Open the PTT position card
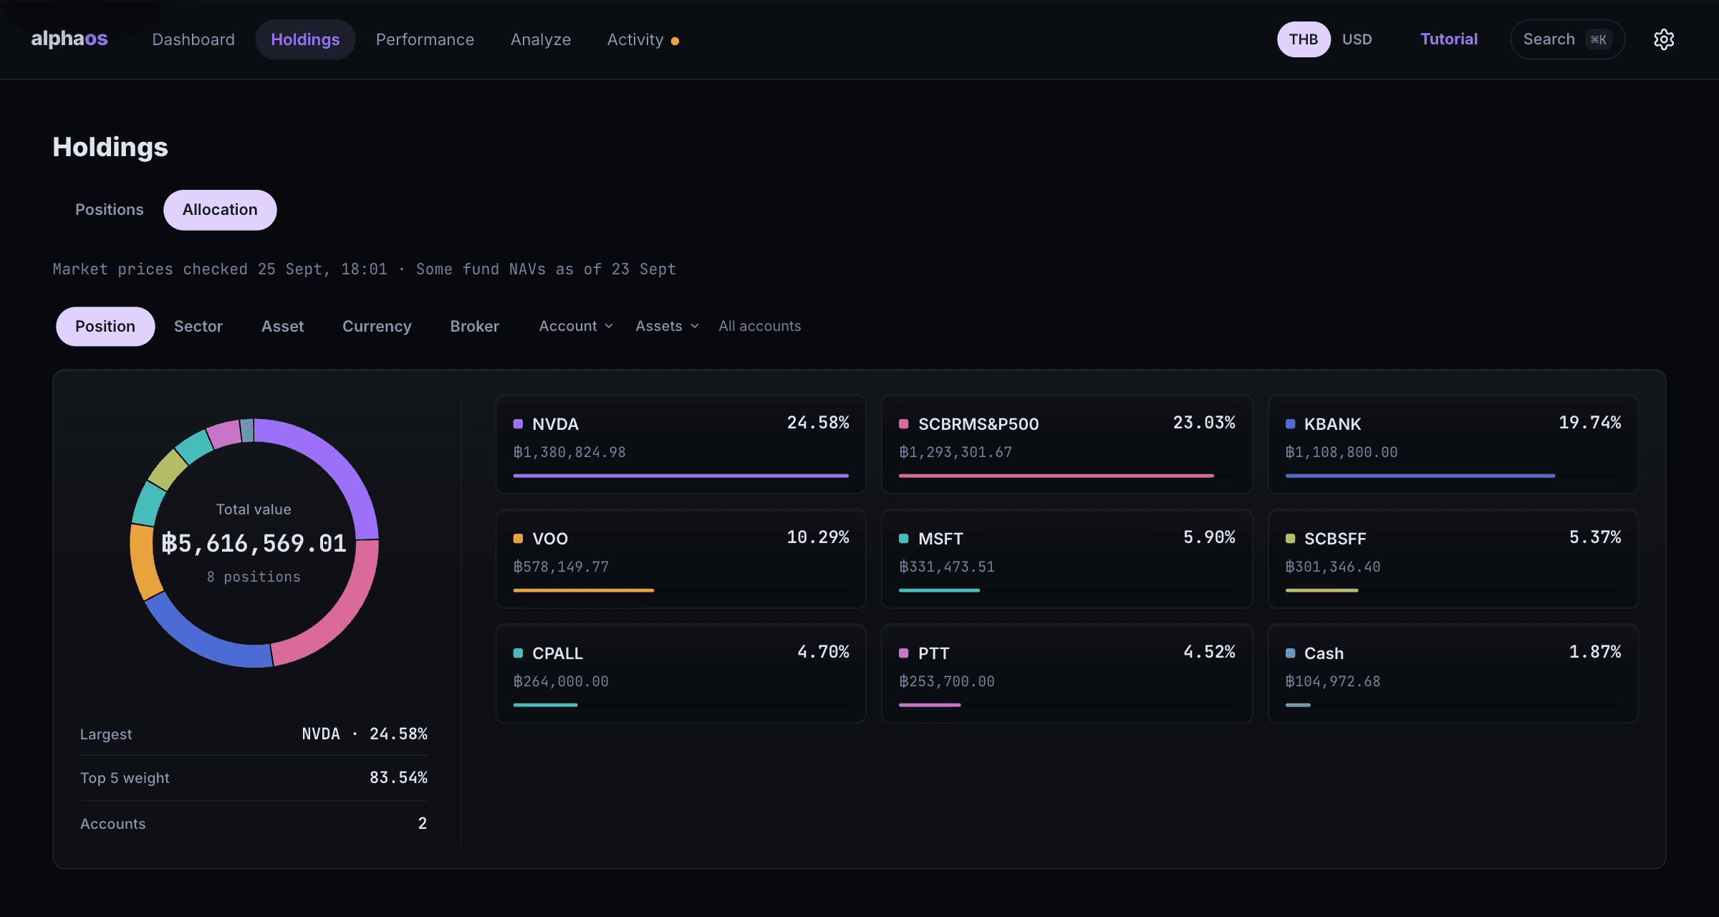The height and width of the screenshot is (917, 1719). pyautogui.click(x=1066, y=673)
